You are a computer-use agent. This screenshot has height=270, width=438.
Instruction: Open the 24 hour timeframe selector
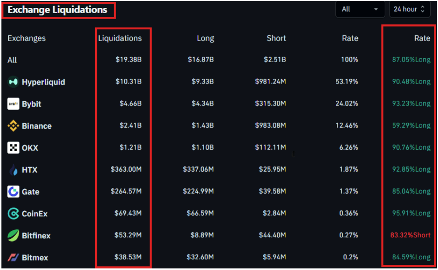[409, 9]
